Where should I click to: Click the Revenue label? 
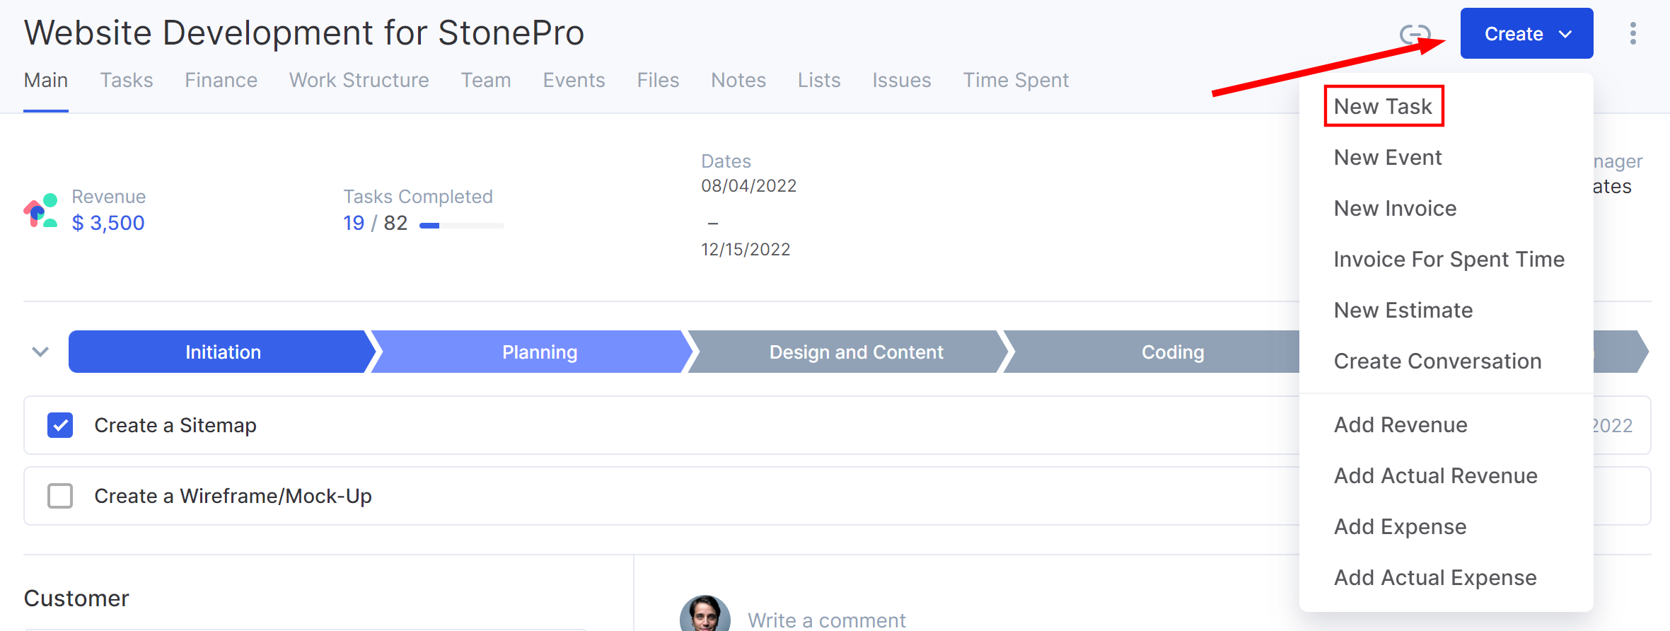(108, 196)
